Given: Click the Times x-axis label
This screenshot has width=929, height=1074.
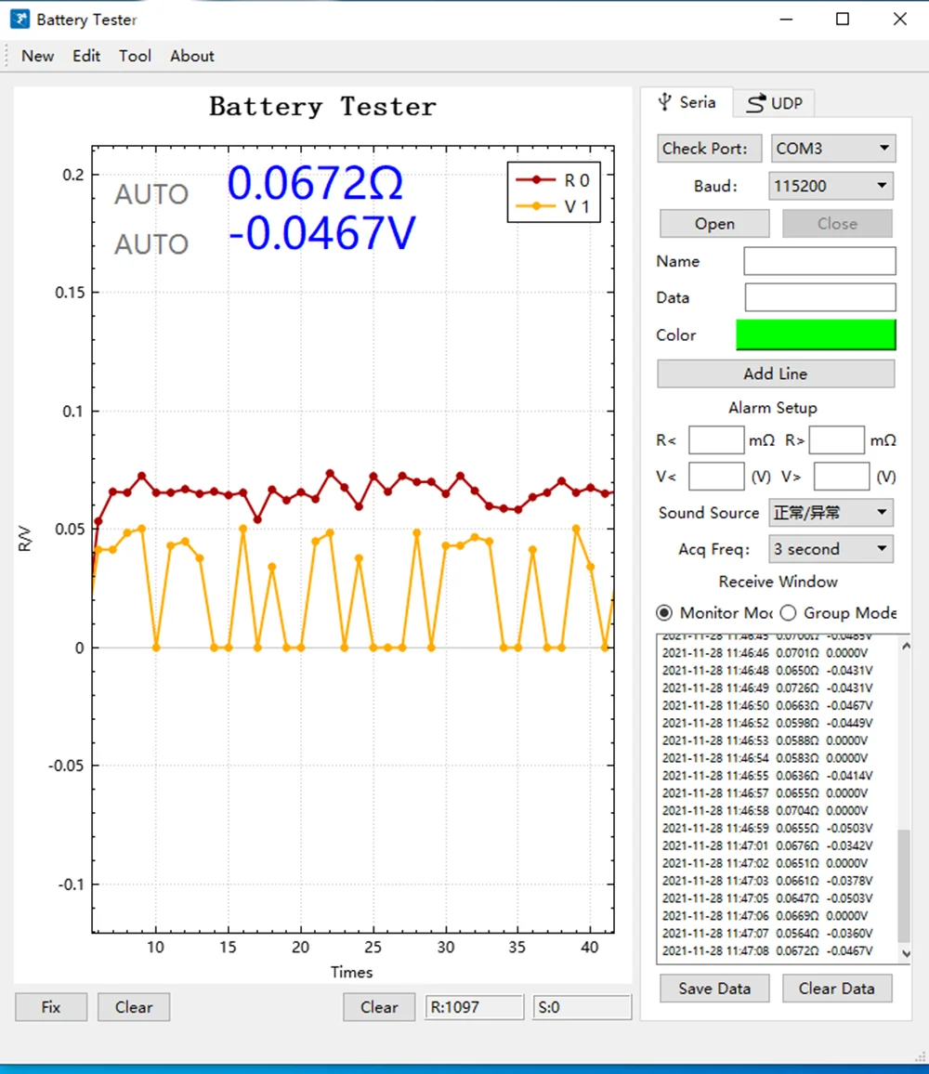Looking at the screenshot, I should click(x=351, y=972).
